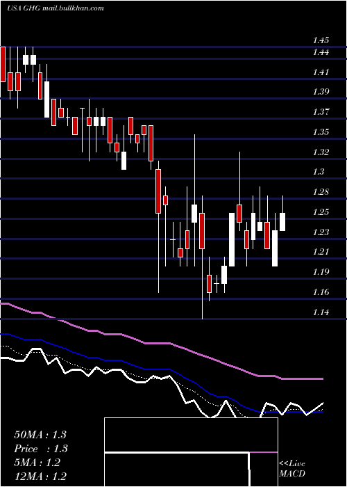The width and height of the screenshot is (347, 487).
Task: Click the '12MA : 1.2' legend text
Action: [x=40, y=476]
